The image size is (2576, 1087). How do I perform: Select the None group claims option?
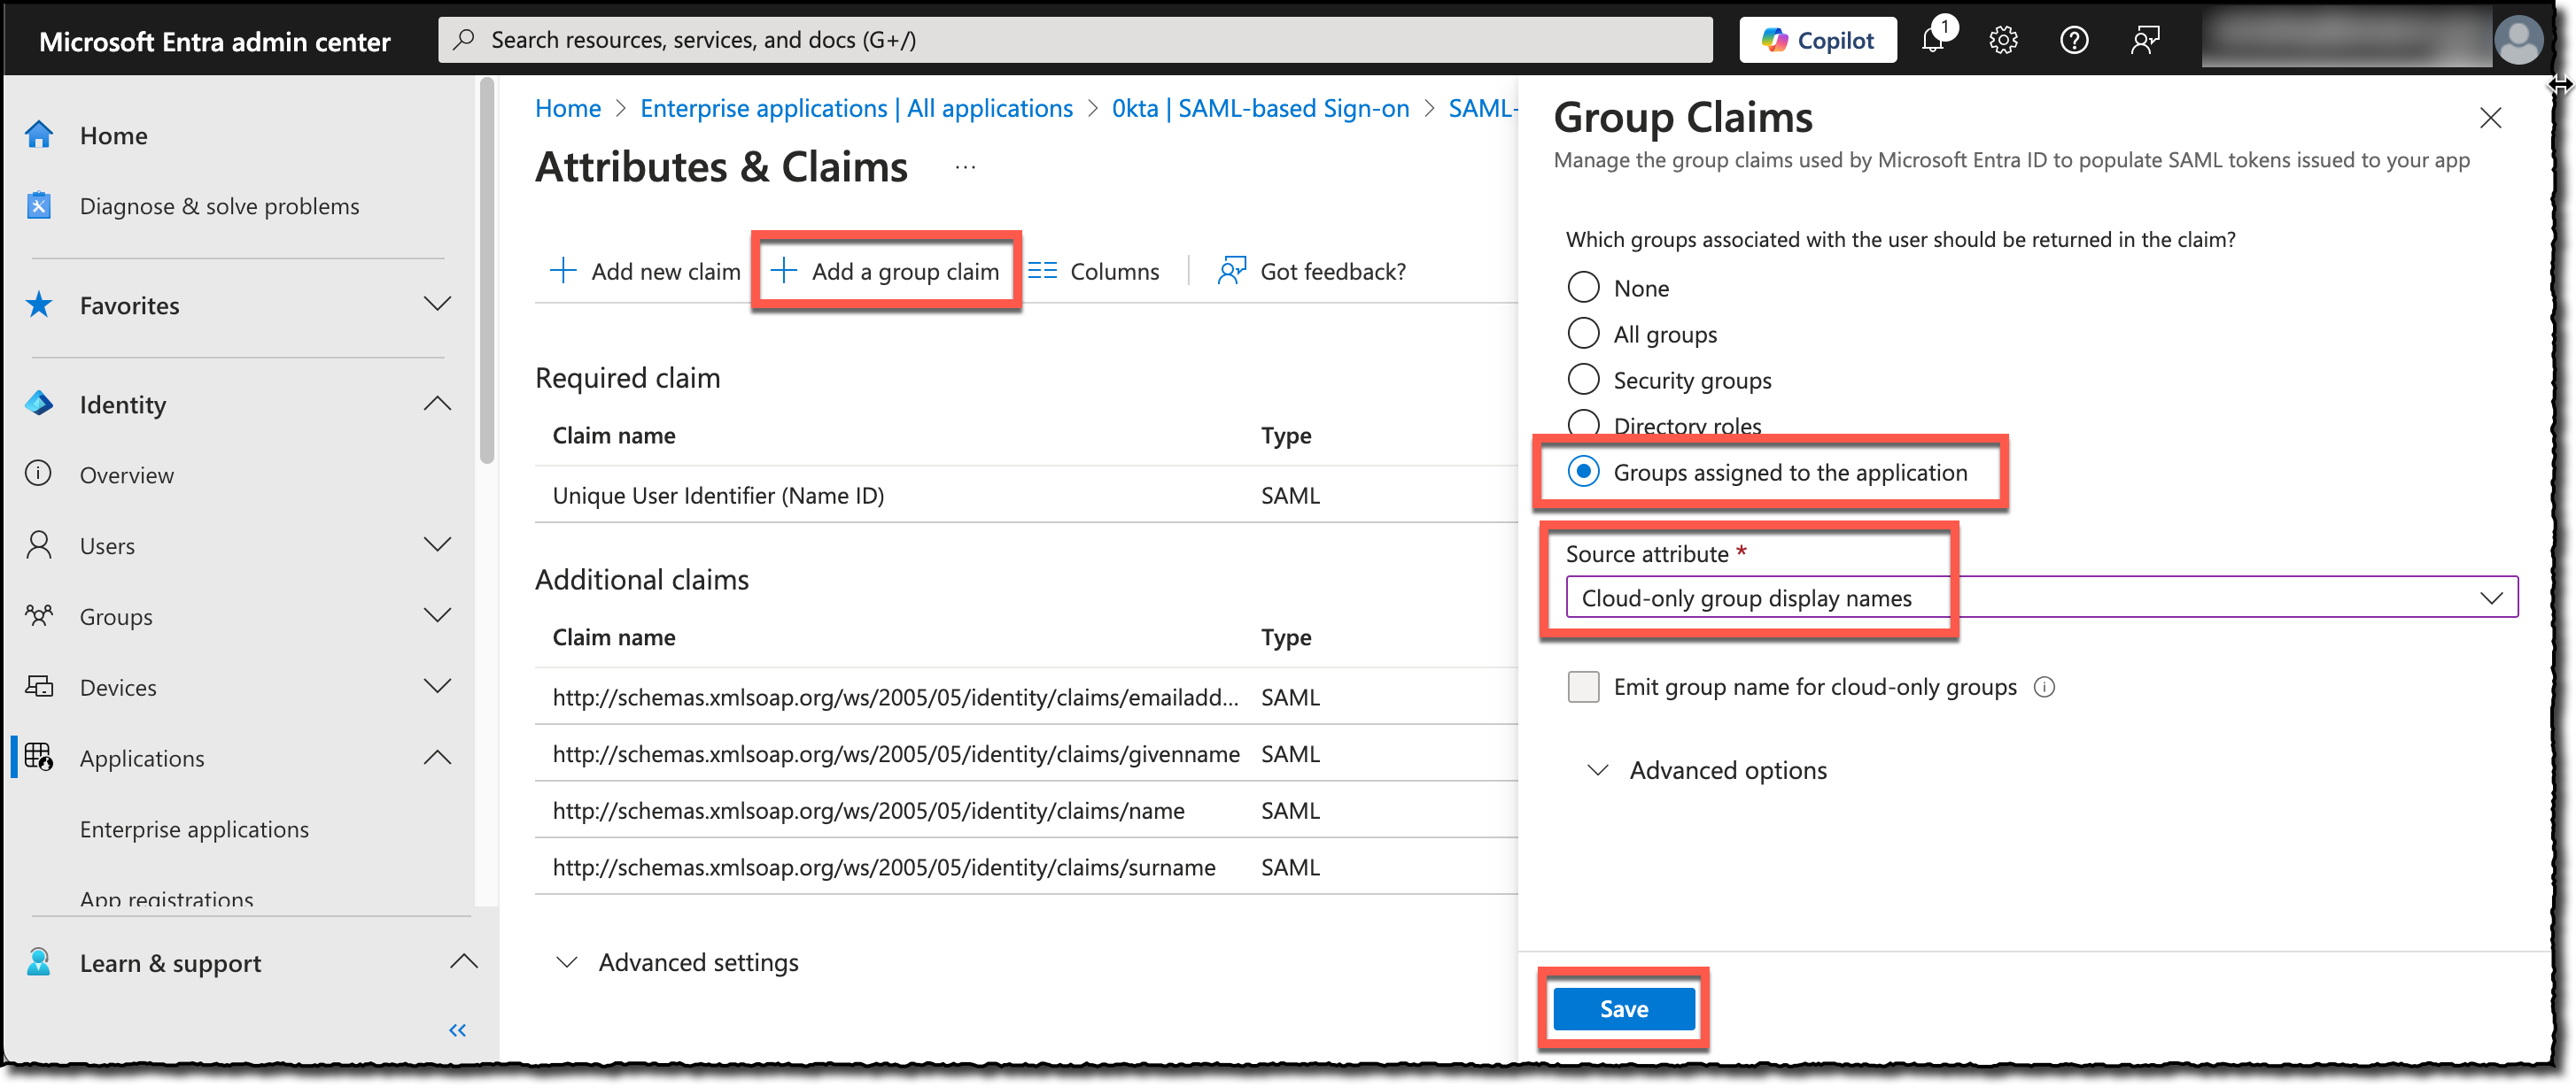tap(1584, 287)
